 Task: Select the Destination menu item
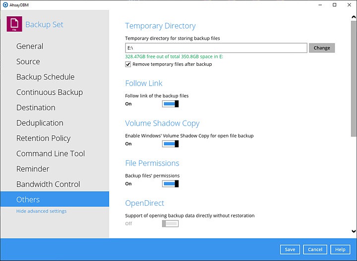click(x=36, y=108)
